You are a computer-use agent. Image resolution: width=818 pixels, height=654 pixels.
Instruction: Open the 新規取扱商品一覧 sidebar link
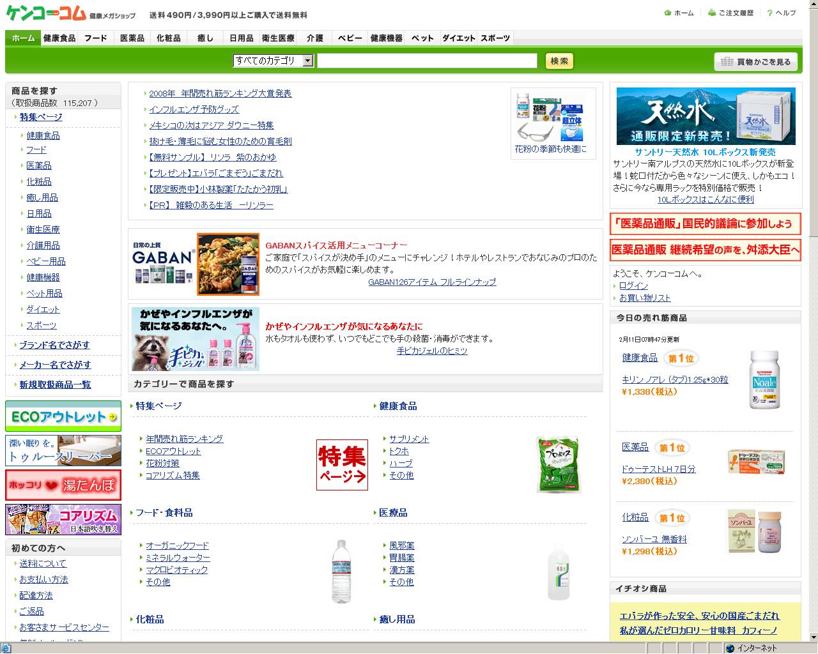pos(55,384)
